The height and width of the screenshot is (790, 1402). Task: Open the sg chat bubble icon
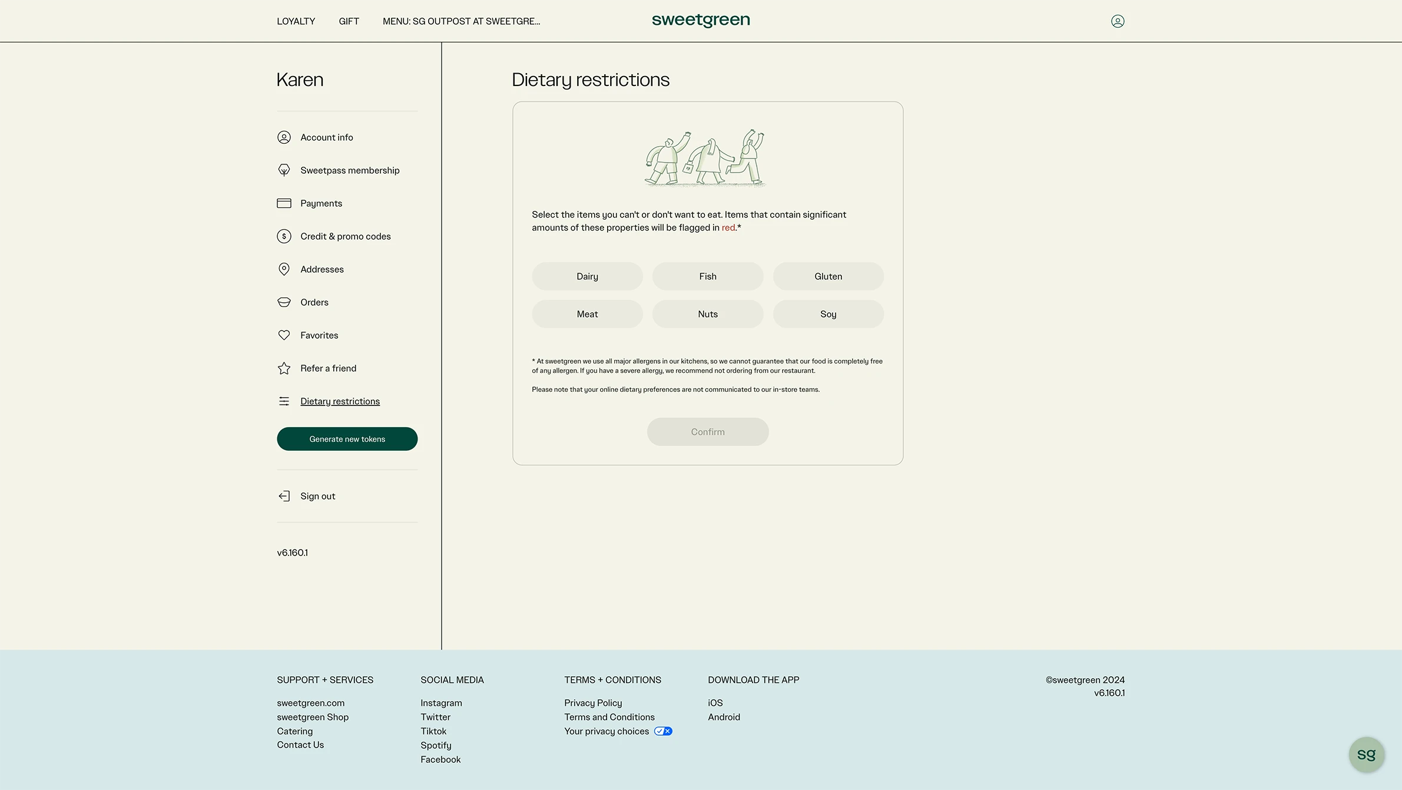1366,755
